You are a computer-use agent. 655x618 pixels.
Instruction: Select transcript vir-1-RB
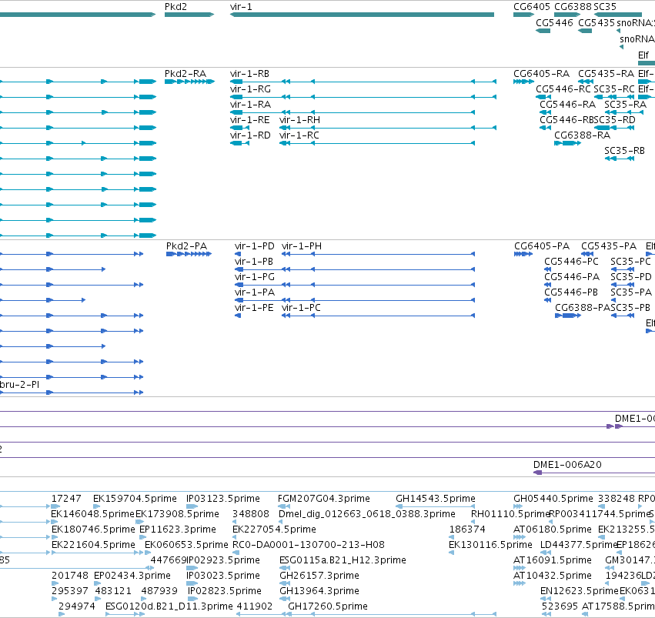pos(249,74)
